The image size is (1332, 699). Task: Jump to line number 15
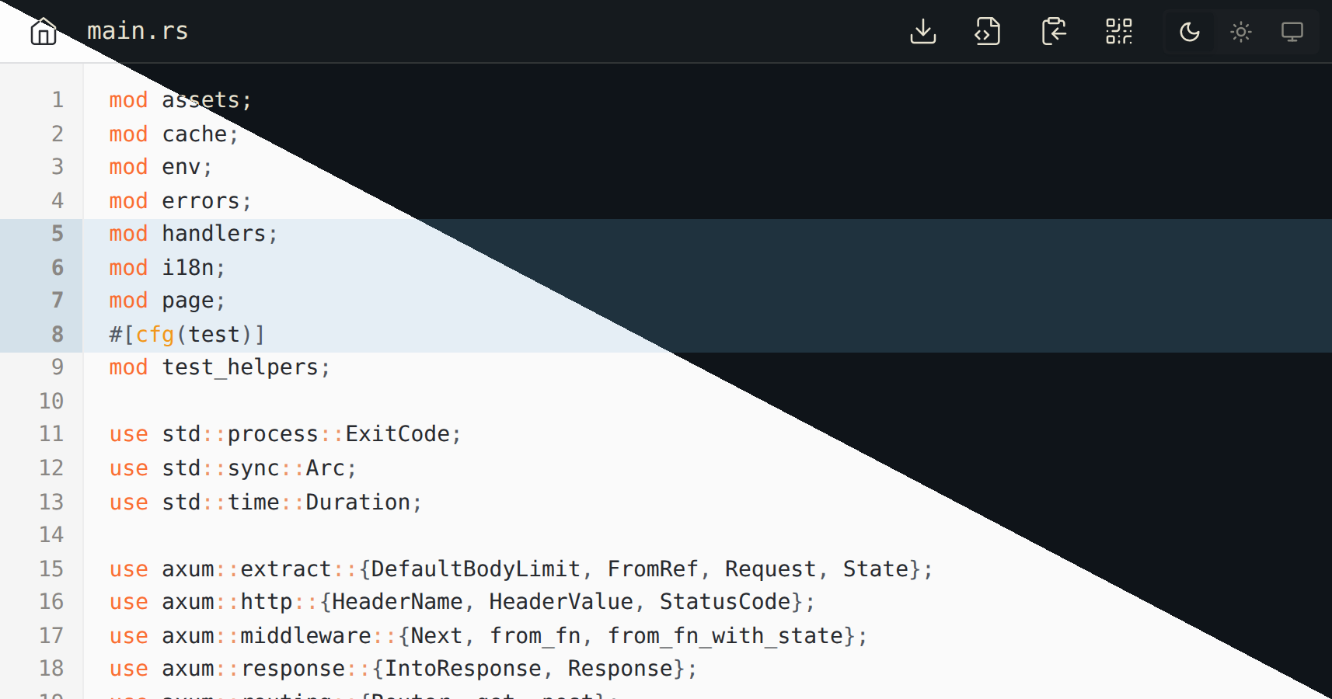coord(51,569)
